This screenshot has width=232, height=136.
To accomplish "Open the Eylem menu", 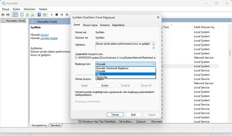I will [16, 9].
